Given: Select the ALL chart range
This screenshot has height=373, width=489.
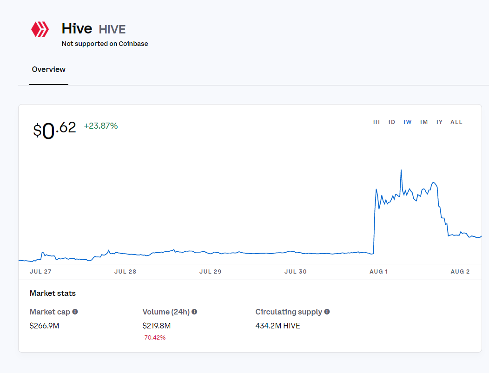Looking at the screenshot, I should point(456,122).
